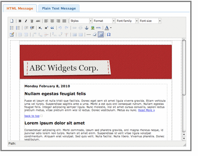The height and width of the screenshot is (156, 198).
Task: Click the Blockquote icon
Action: (x=52, y=28)
